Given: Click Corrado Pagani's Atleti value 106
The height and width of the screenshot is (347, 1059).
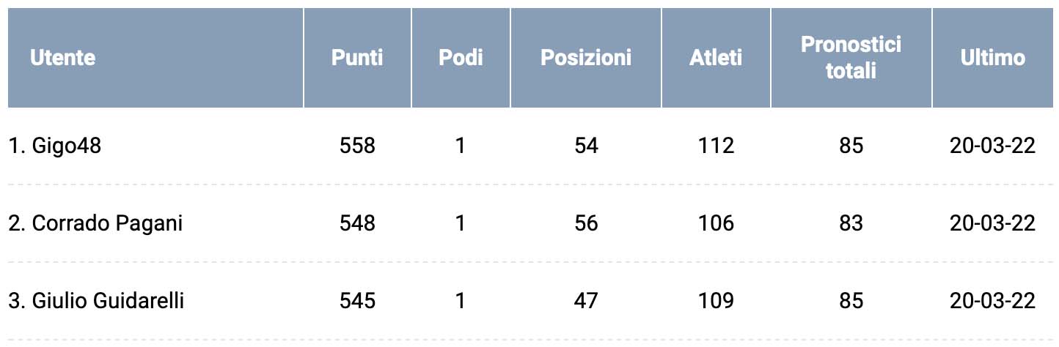Looking at the screenshot, I should click(716, 223).
